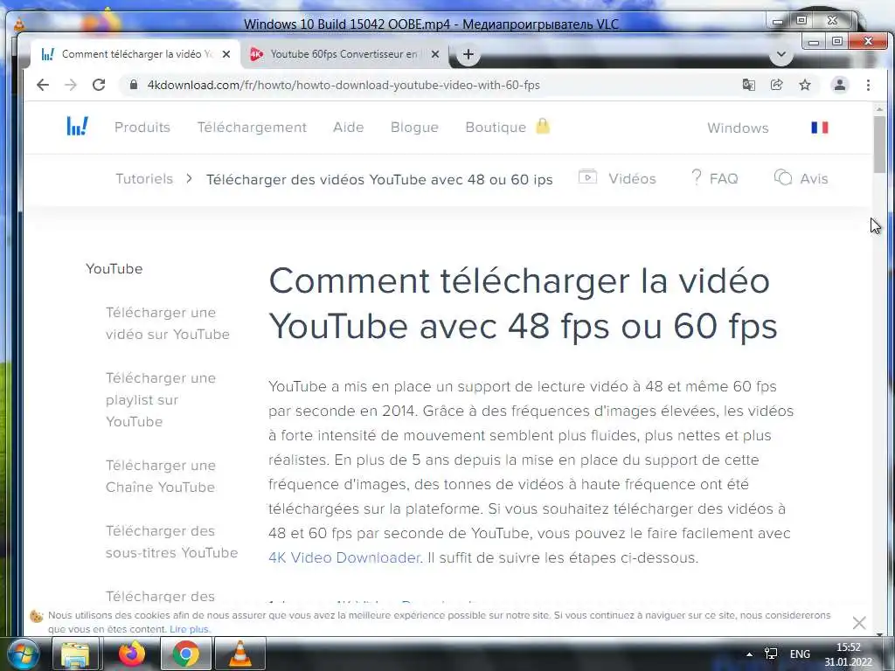The image size is (895, 671).
Task: Open the Windows Start button
Action: pos(22,654)
